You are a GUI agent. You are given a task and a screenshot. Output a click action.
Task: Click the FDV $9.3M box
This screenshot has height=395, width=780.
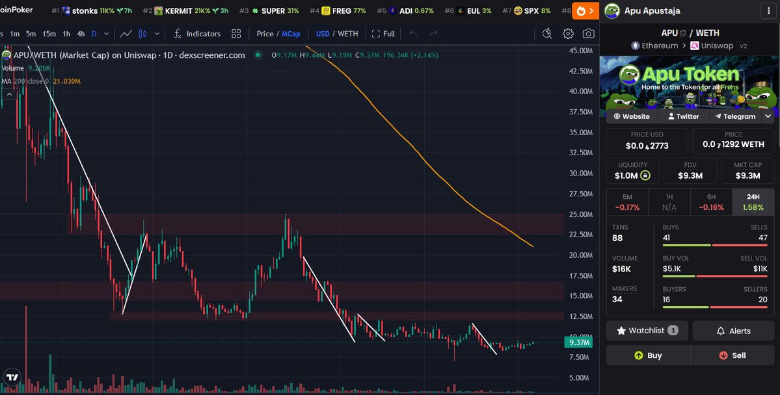coord(690,171)
